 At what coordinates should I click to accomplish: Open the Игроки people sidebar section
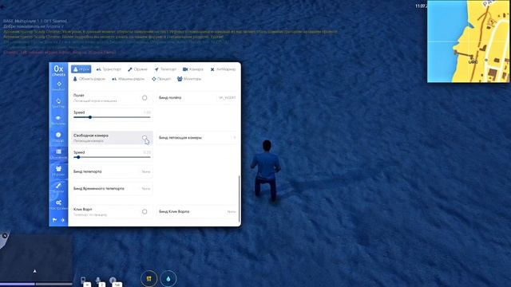58,171
